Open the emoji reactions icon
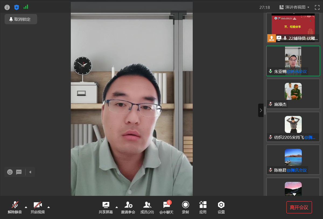Image resolution: width=323 pixels, height=219 pixels. [x=10, y=172]
